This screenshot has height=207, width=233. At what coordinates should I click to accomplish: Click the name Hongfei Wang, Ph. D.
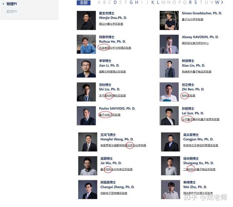[117, 139]
